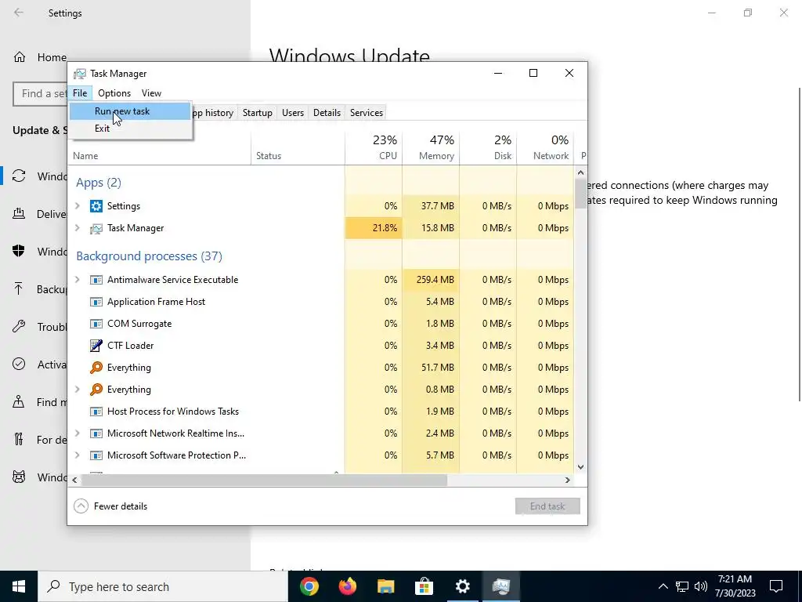Expand the Task Manager app row
Image resolution: width=802 pixels, height=602 pixels.
[78, 228]
